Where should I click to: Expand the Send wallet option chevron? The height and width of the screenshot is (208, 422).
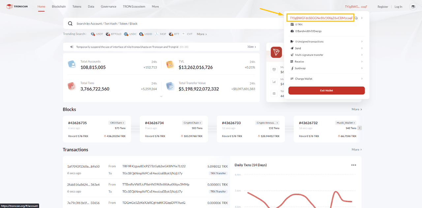(x=362, y=48)
